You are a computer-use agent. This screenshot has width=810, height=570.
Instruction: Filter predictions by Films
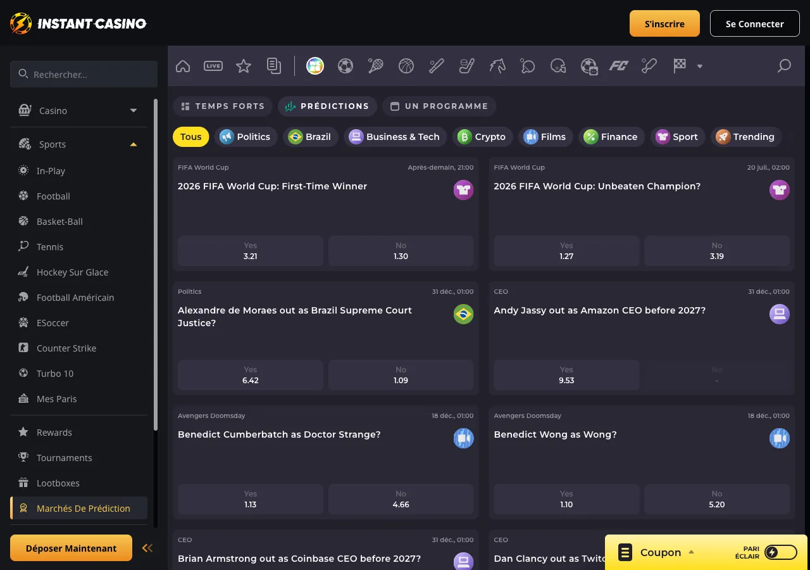[545, 137]
